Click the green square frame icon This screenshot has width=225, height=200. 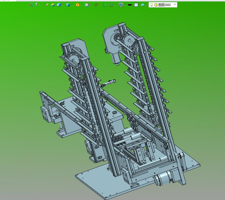[105, 5]
